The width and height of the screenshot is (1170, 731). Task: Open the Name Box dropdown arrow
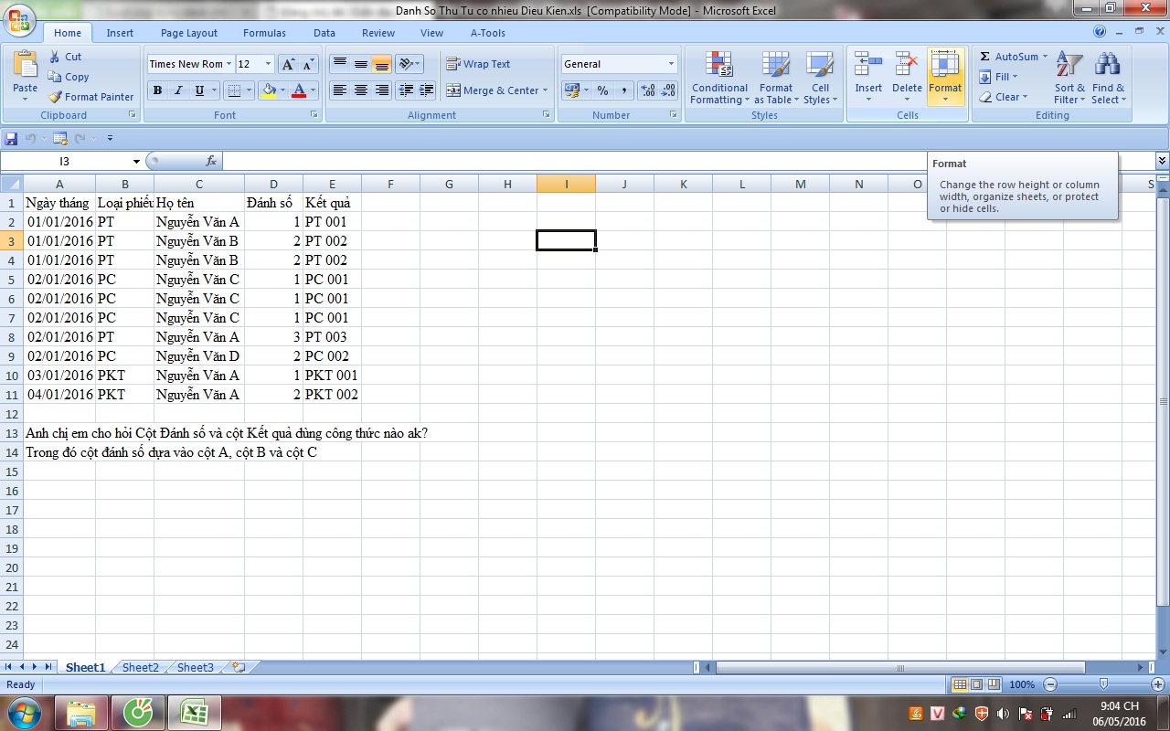pyautogui.click(x=136, y=162)
